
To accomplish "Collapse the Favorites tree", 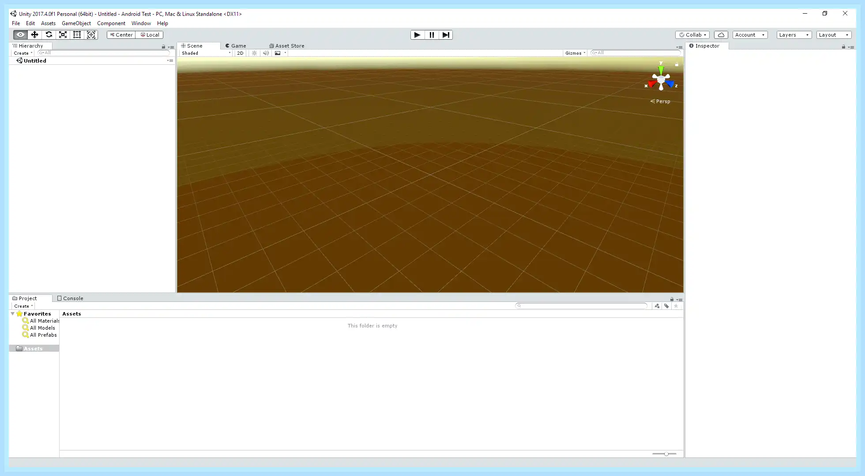I will [13, 314].
